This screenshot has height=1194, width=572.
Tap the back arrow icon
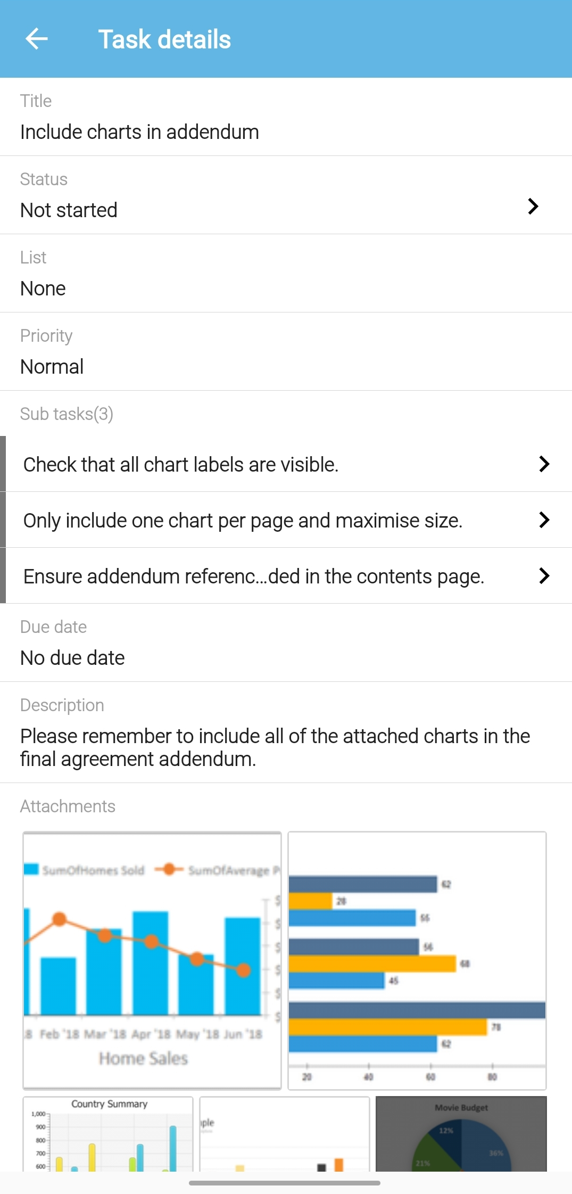pyautogui.click(x=36, y=39)
